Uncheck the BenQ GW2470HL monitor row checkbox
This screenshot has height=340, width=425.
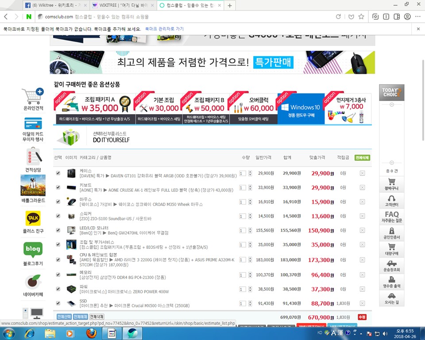click(x=58, y=230)
